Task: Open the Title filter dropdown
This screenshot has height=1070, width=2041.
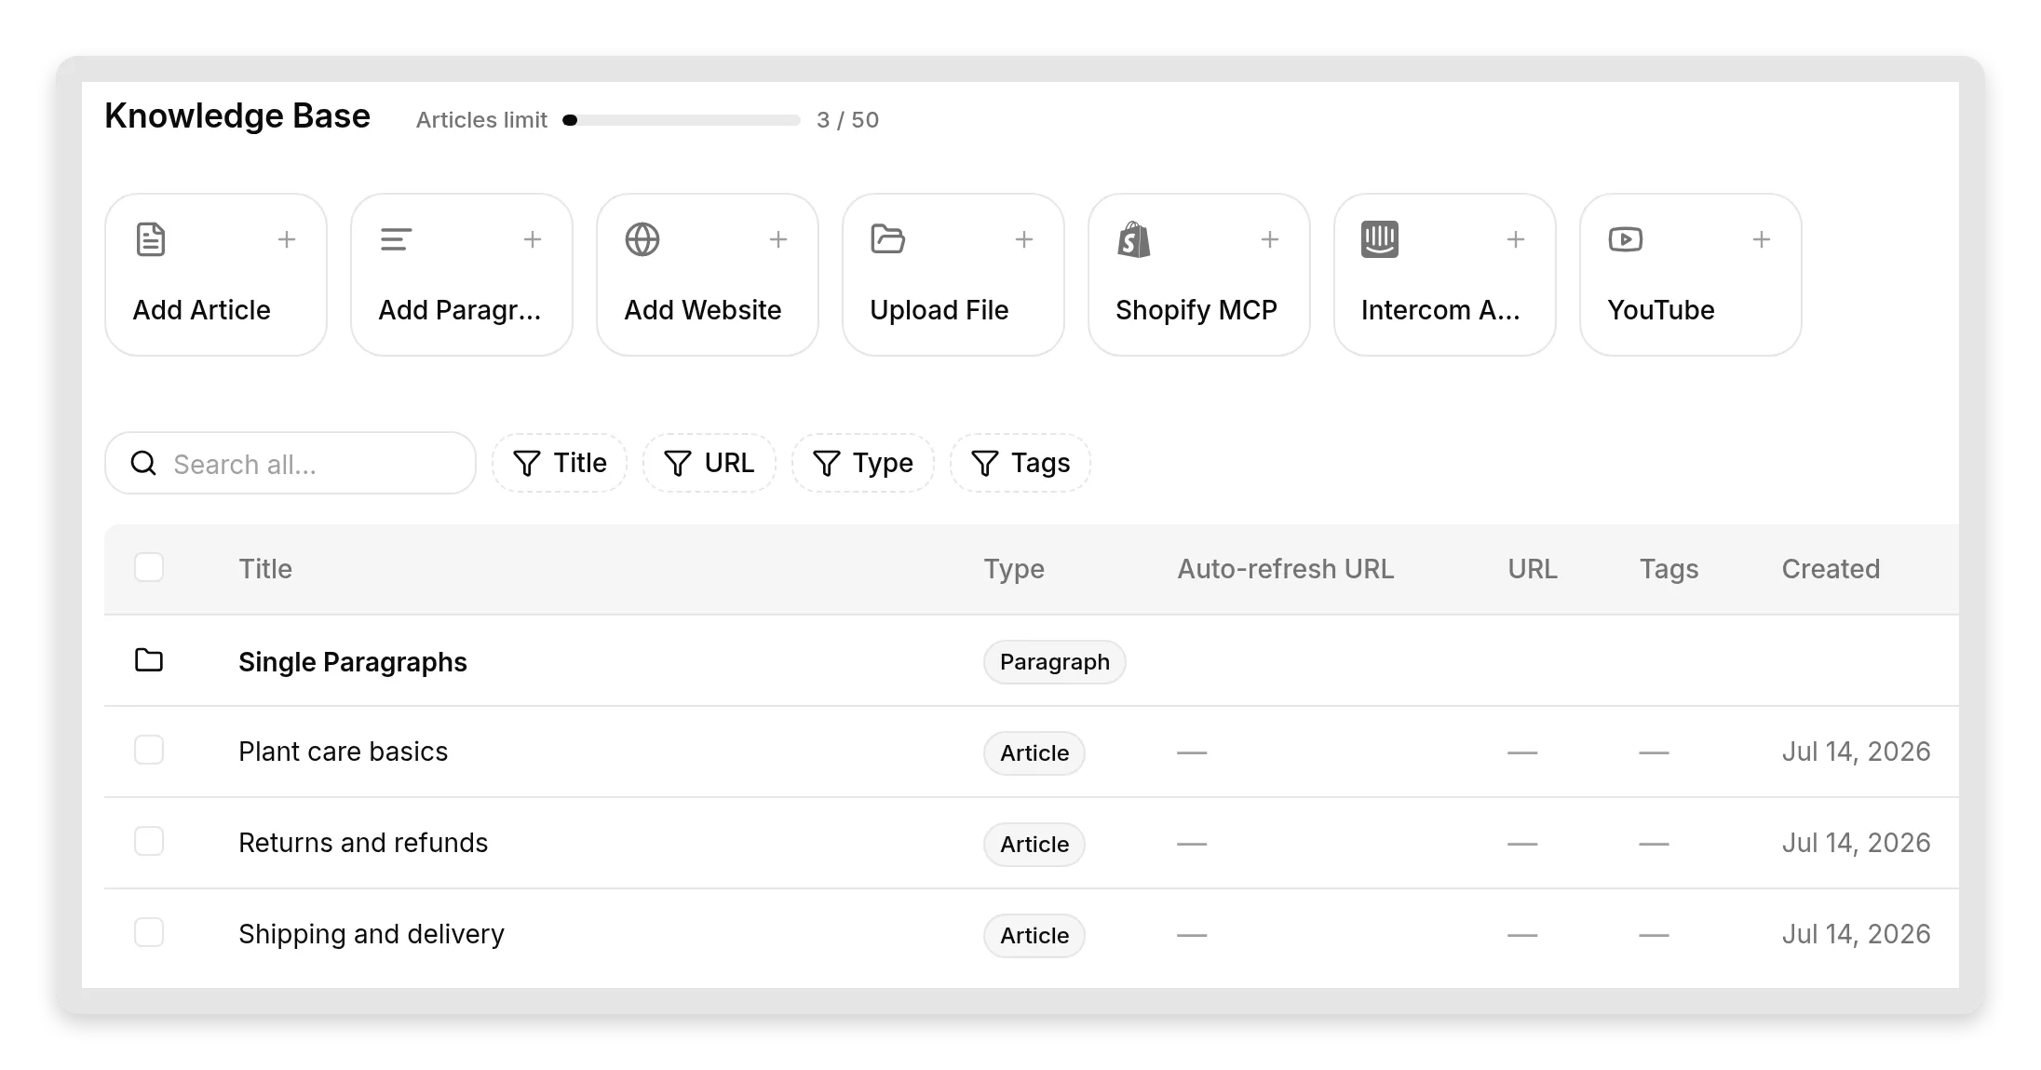Action: point(560,463)
